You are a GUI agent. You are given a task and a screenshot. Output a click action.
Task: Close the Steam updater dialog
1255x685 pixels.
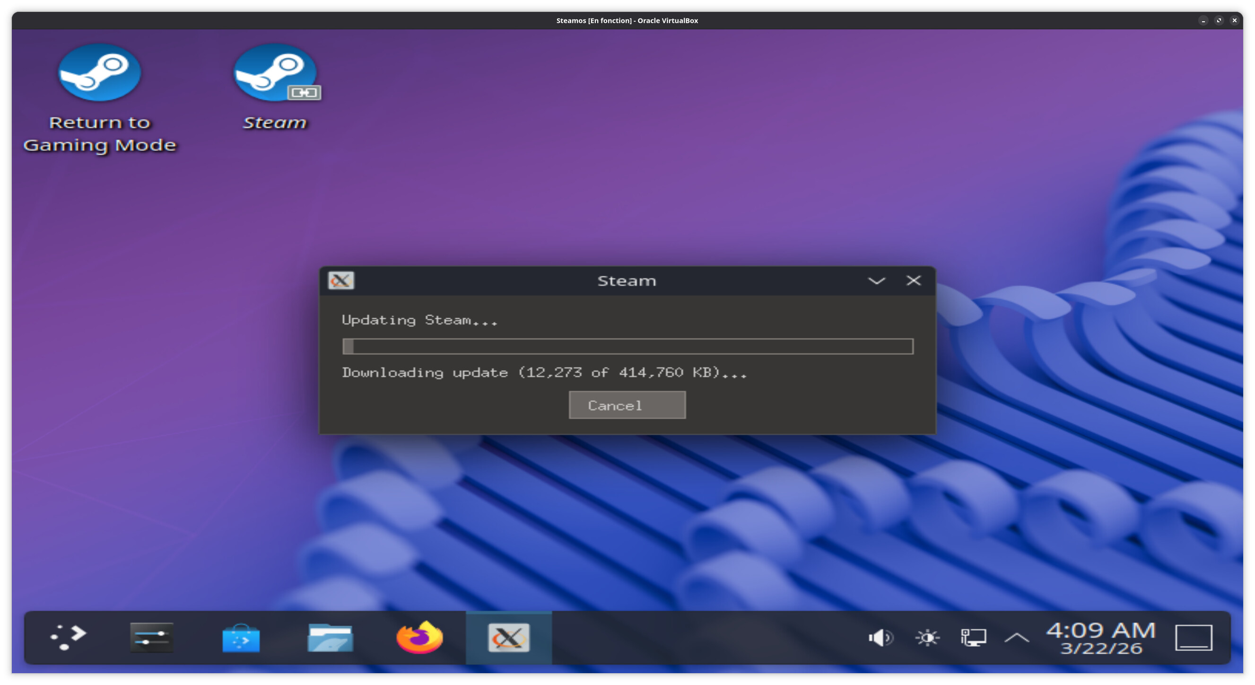913,281
